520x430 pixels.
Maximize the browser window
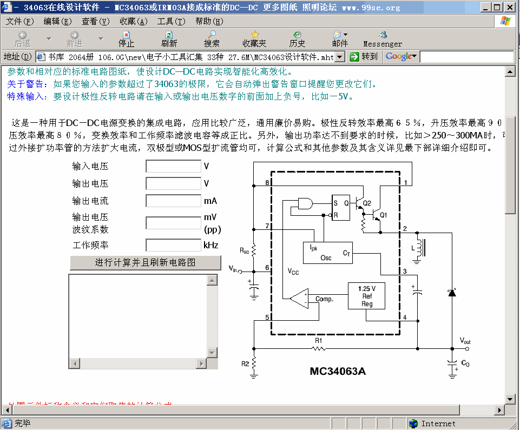click(x=497, y=7)
